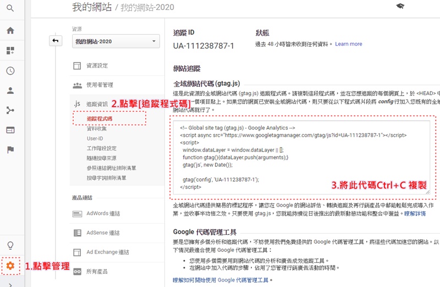Open Discover lightbulb icon in sidebar
Viewport: 440px width, 287px height.
coord(10,245)
